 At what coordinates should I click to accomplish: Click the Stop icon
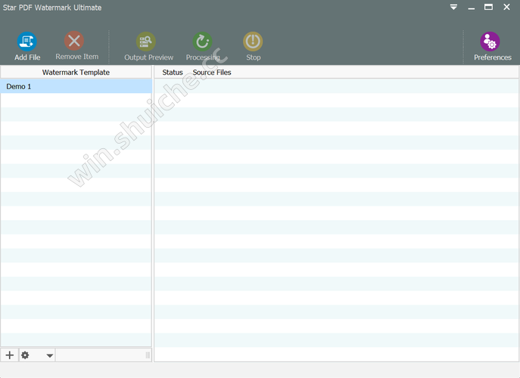(253, 42)
